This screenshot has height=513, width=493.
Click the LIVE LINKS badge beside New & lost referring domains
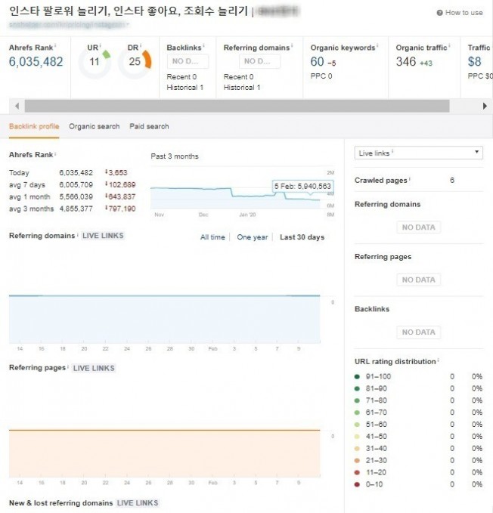click(x=138, y=503)
